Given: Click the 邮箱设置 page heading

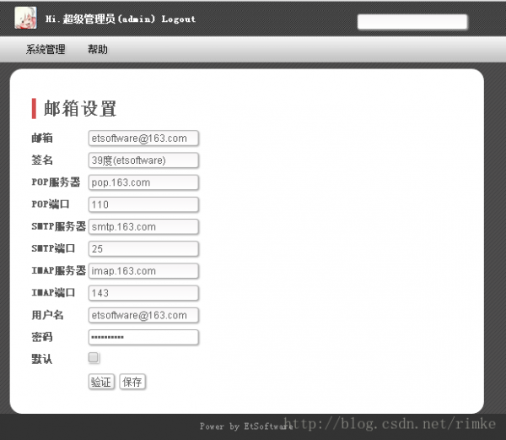Looking at the screenshot, I should 80,109.
